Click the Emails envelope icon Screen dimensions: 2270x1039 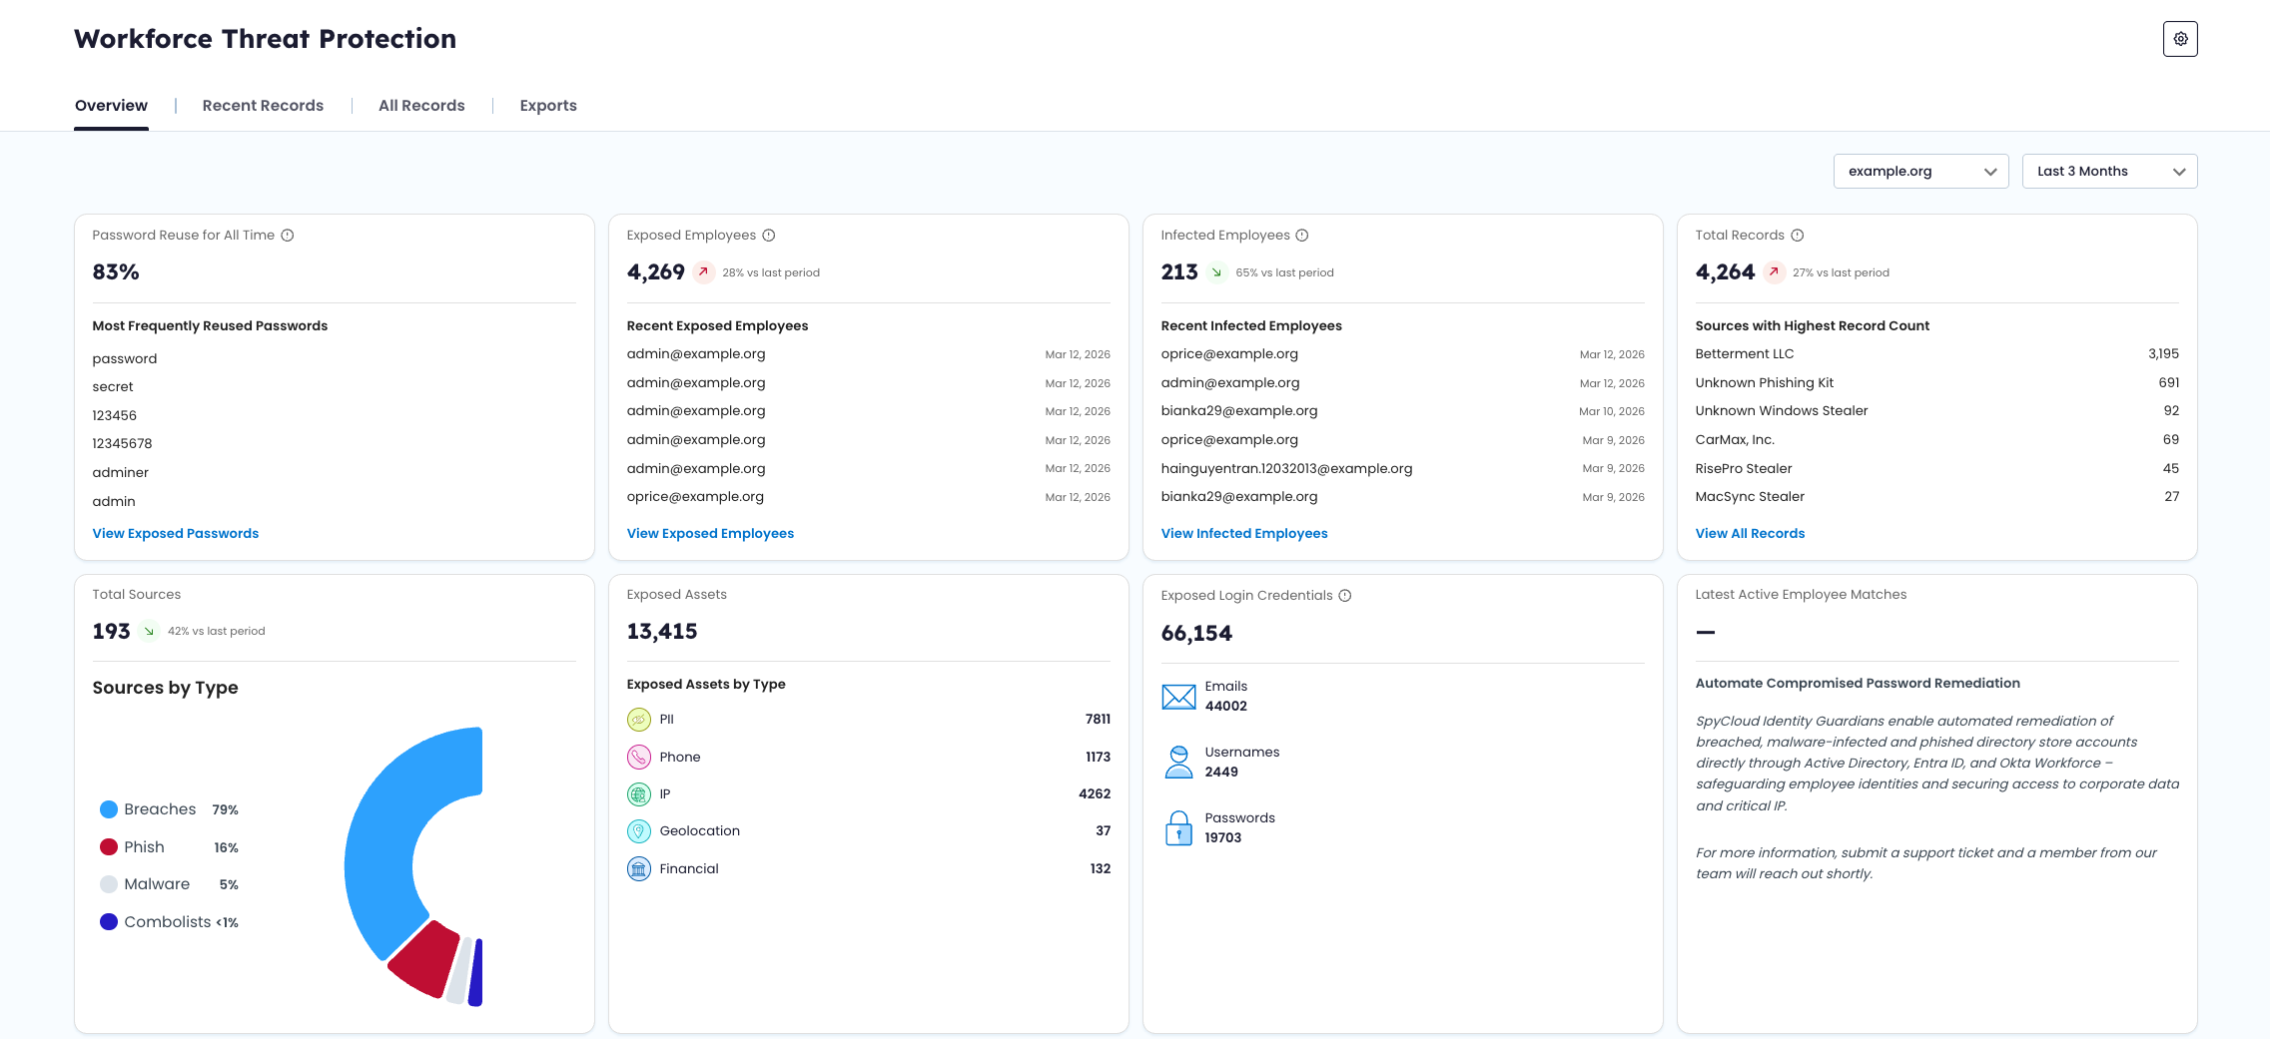click(1178, 697)
